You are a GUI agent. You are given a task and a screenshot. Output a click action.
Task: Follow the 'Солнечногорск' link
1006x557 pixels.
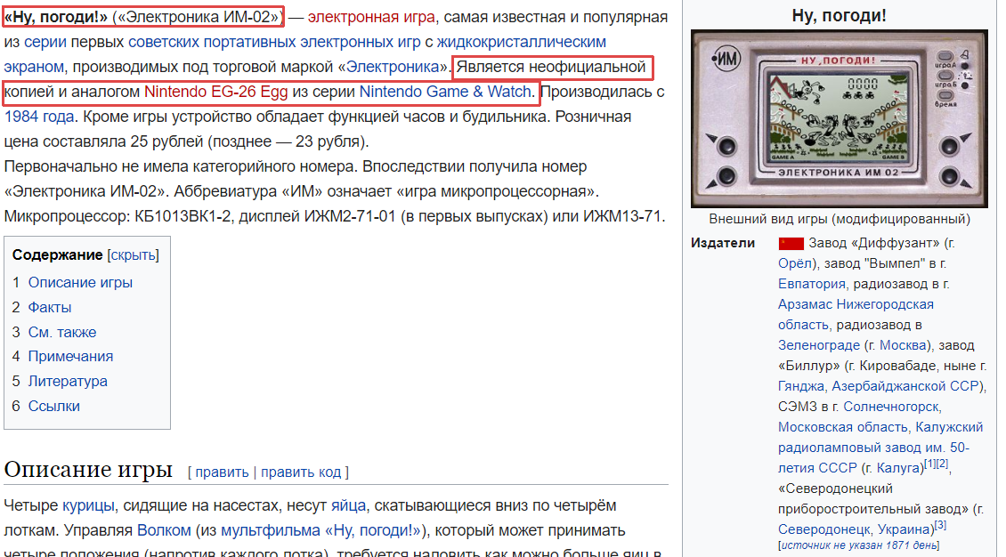coord(891,407)
